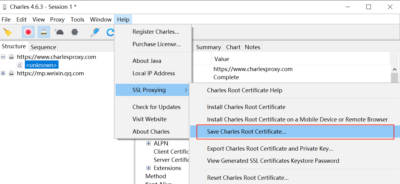
Task: Open the SSL Proxying submenu
Action: (152, 90)
